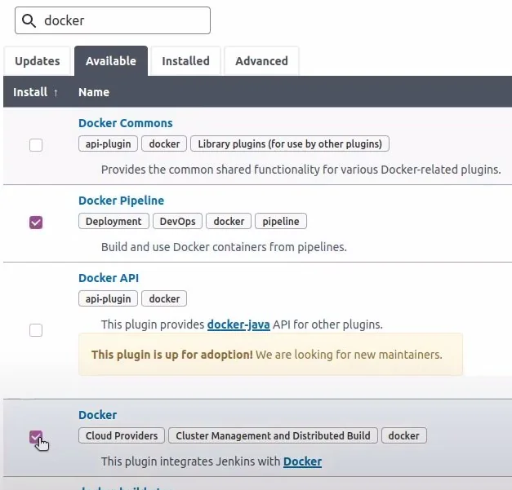Click docker tag under Docker Pipeline
Viewport: 512px width, 490px height.
[229, 222]
